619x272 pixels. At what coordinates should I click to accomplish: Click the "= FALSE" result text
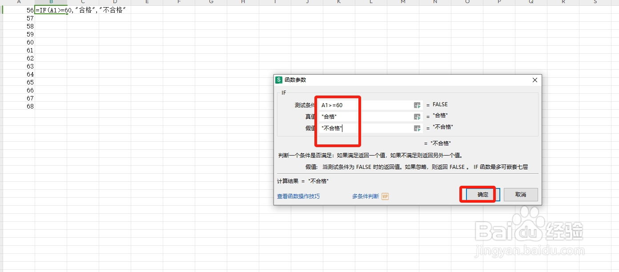[437, 104]
